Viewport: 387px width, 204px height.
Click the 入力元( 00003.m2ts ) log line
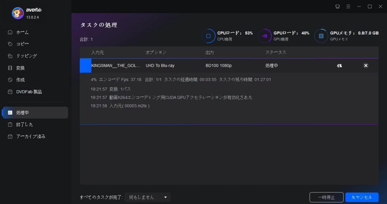coord(120,106)
